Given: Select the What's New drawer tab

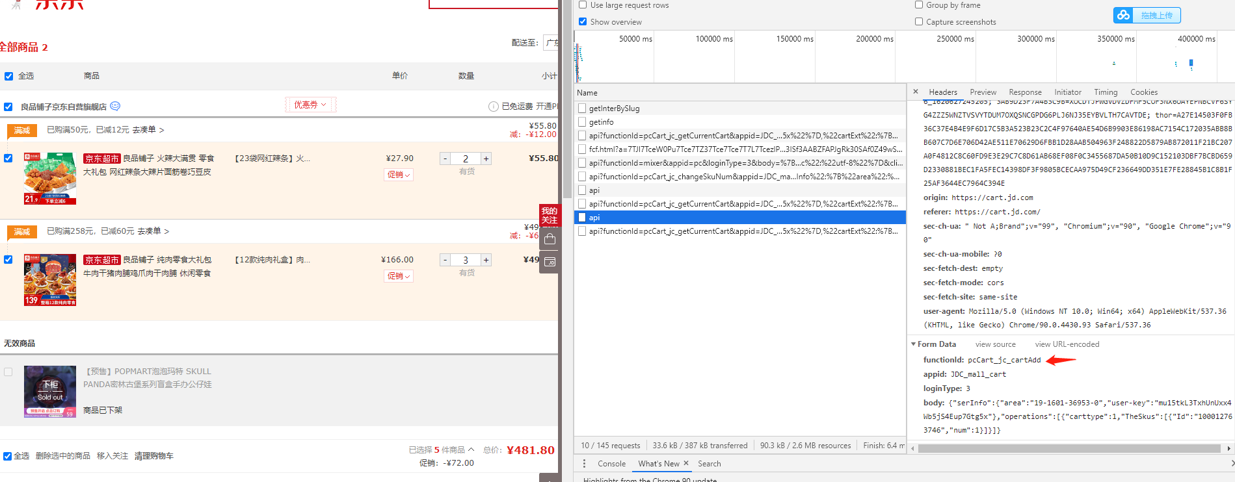Looking at the screenshot, I should coord(659,464).
